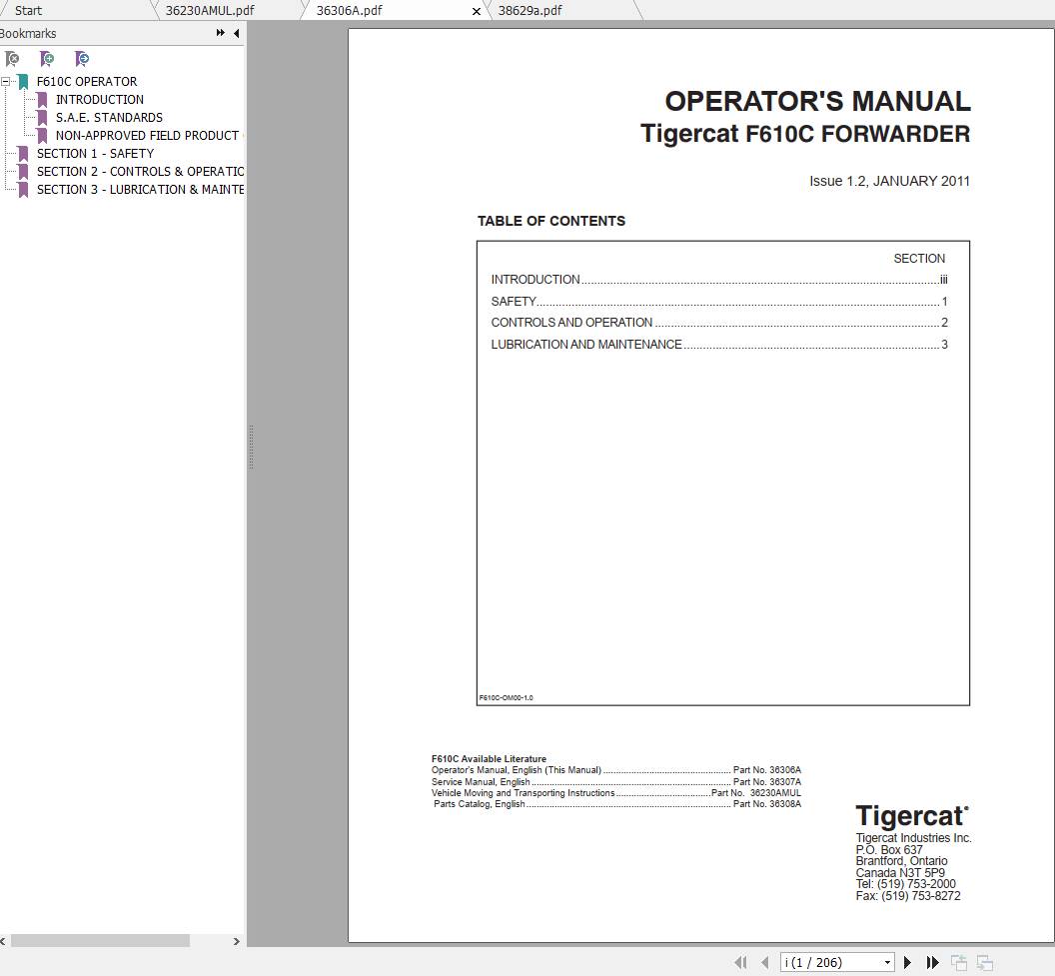Click the go to bookmark icon

click(x=82, y=59)
